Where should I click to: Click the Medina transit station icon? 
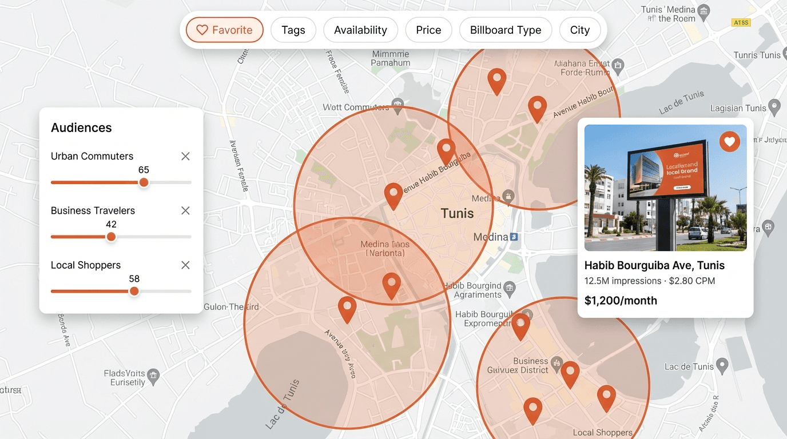coord(514,237)
